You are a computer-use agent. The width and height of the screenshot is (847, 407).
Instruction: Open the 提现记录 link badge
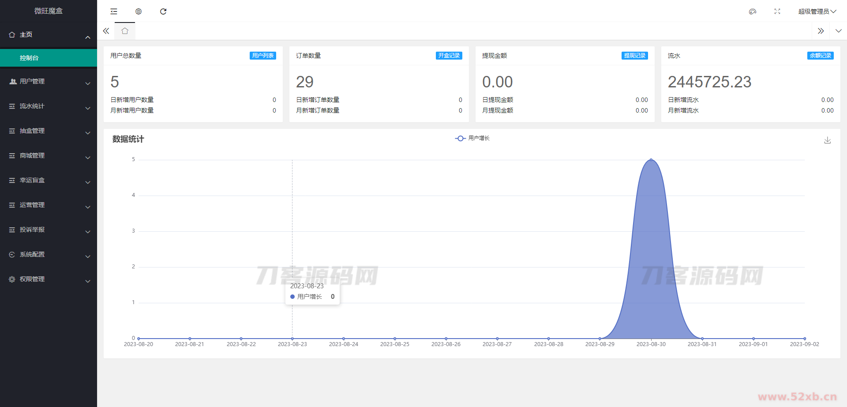[x=634, y=56]
